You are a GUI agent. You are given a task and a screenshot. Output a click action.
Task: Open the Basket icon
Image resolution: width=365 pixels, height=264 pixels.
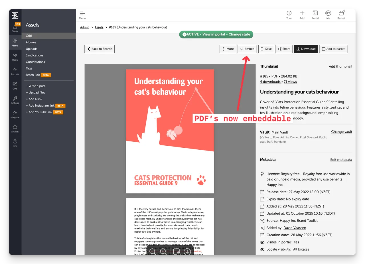341,15
